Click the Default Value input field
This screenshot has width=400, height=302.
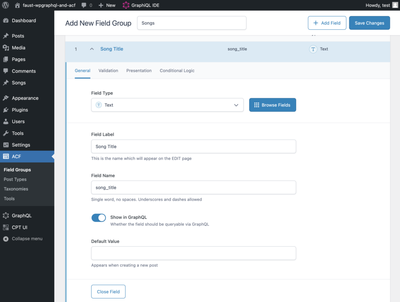pyautogui.click(x=193, y=253)
